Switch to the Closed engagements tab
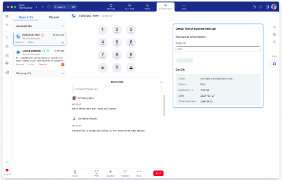This screenshot has width=282, height=180. coord(54,17)
